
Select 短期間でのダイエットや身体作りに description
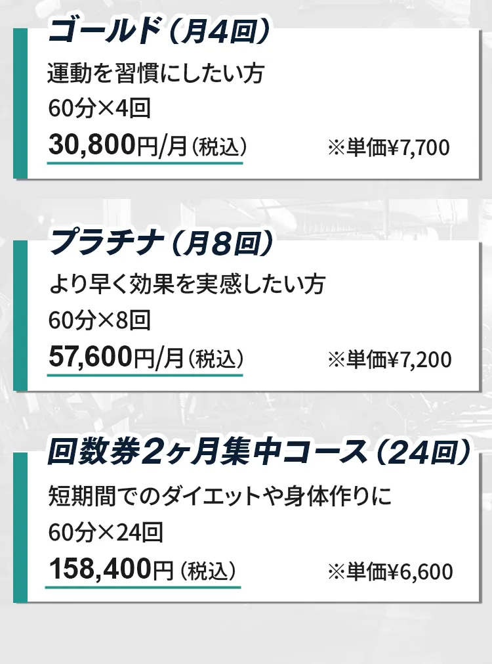tap(220, 497)
